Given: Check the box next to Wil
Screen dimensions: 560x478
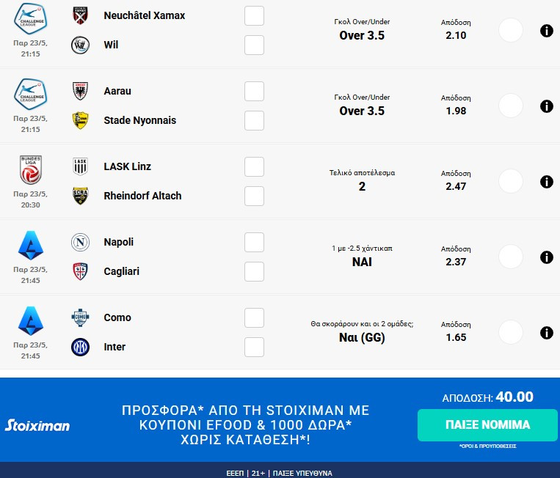Looking at the screenshot, I should 254,45.
